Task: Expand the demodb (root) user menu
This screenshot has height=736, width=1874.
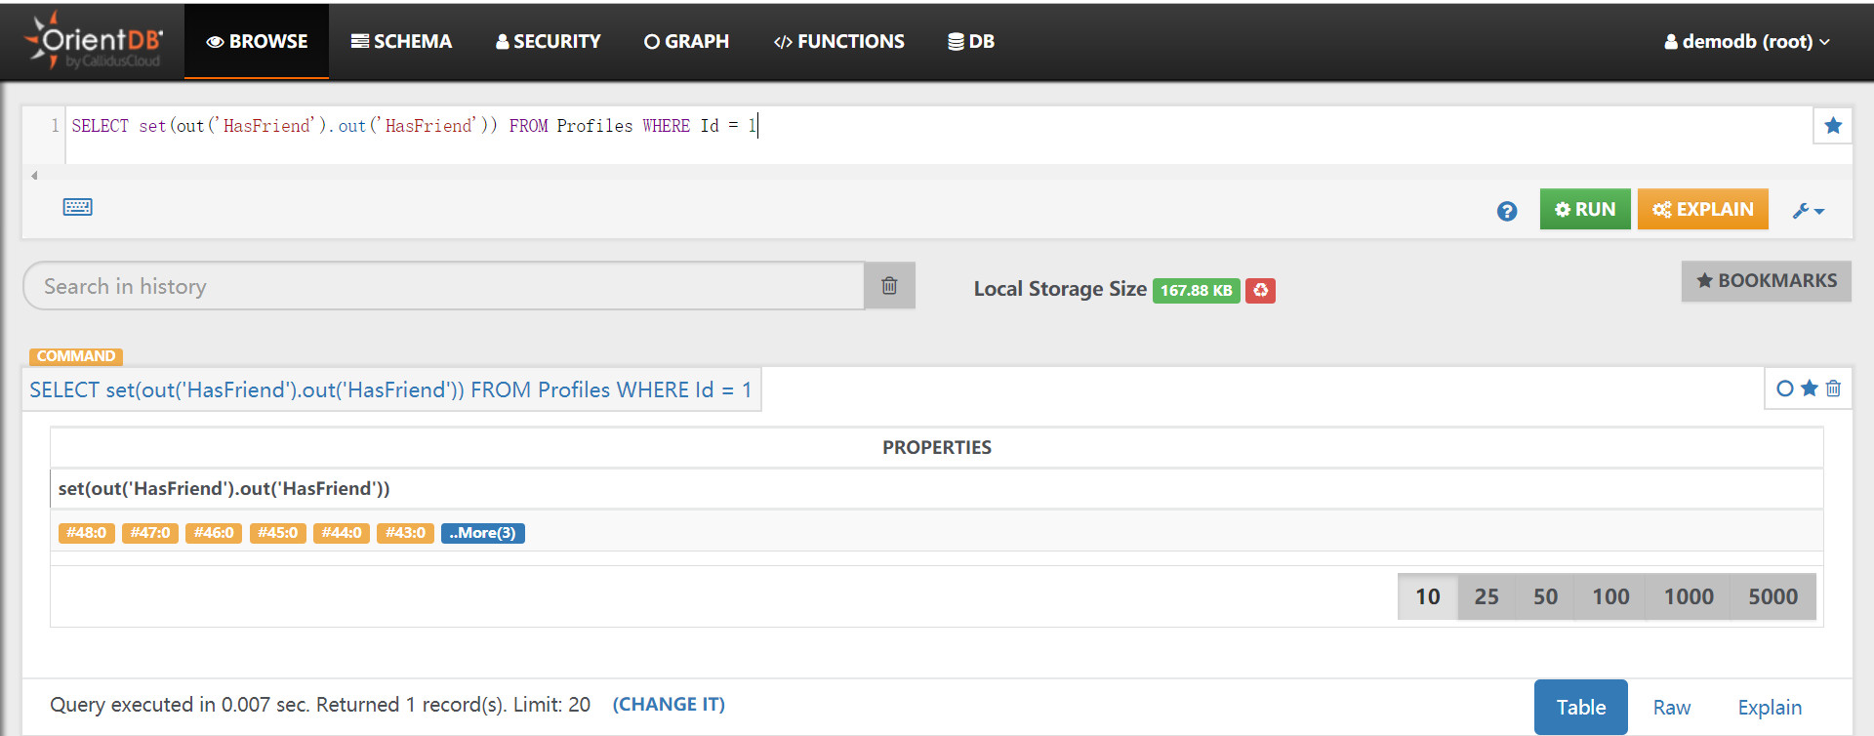Action: (x=1746, y=41)
